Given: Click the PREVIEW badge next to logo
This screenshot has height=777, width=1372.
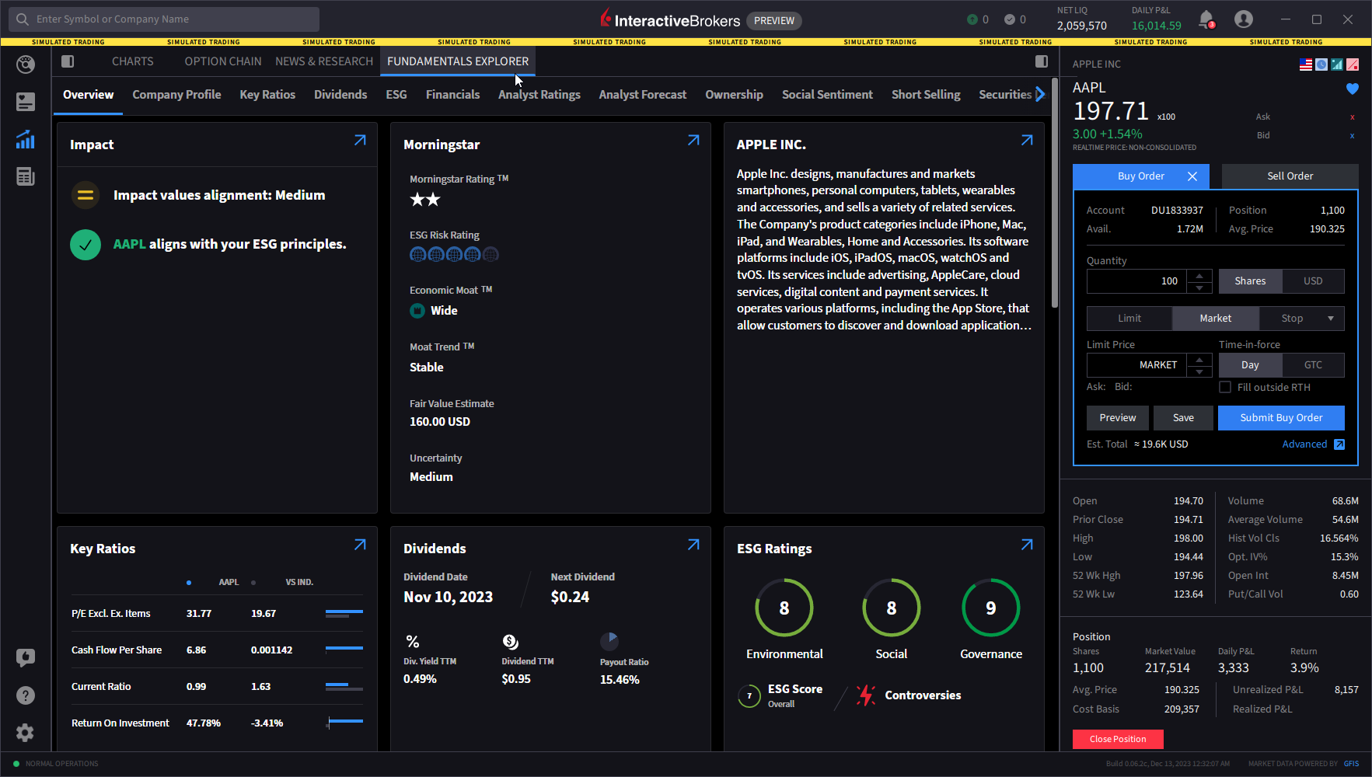Looking at the screenshot, I should point(773,21).
